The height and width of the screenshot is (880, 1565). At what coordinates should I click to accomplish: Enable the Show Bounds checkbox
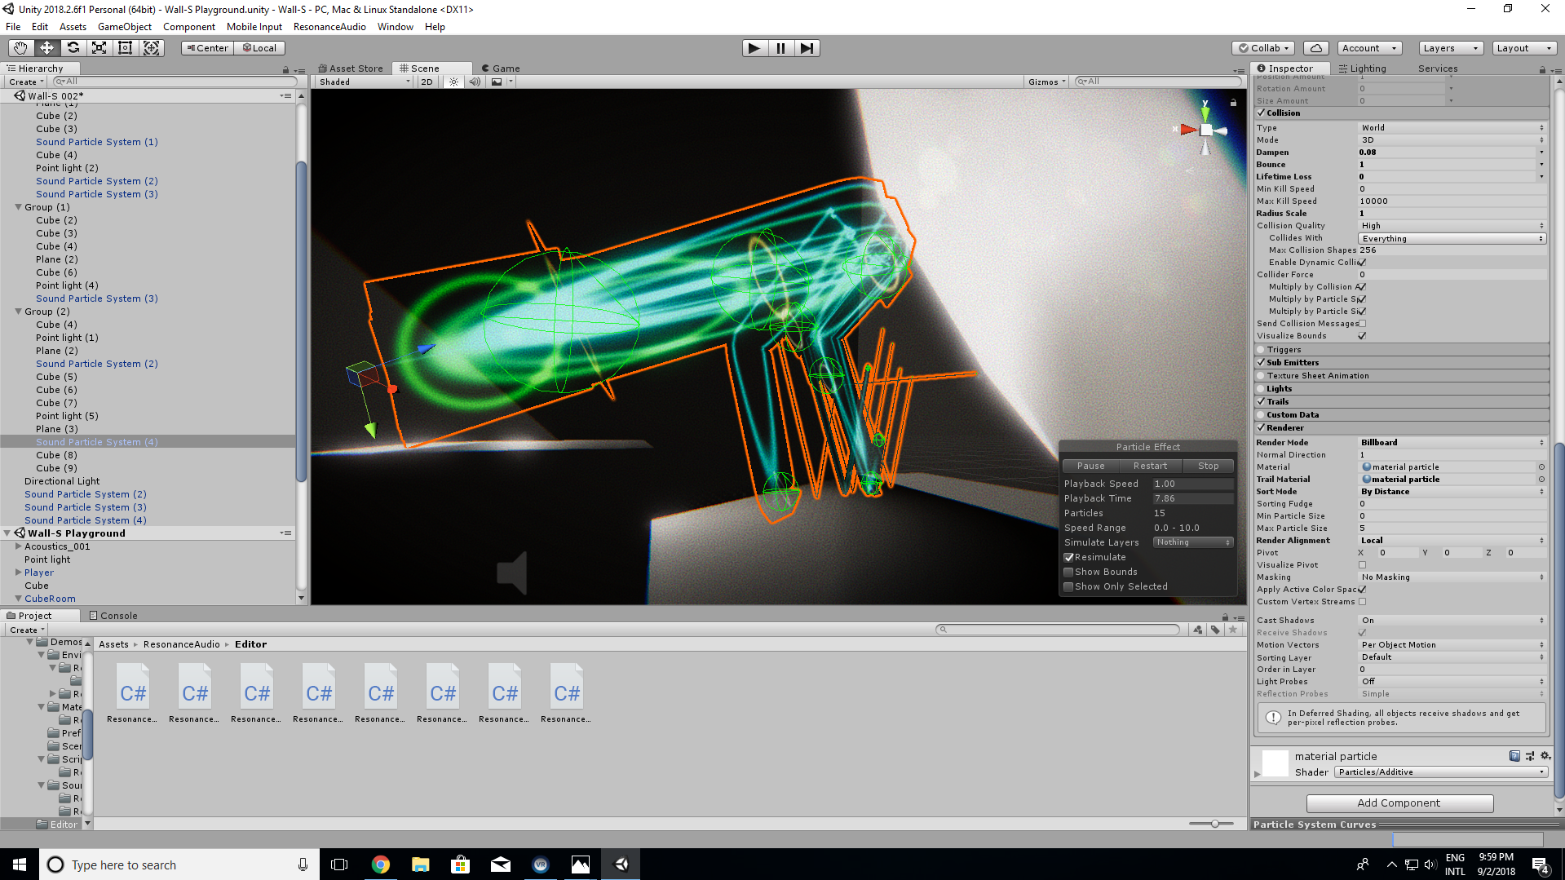click(1068, 572)
